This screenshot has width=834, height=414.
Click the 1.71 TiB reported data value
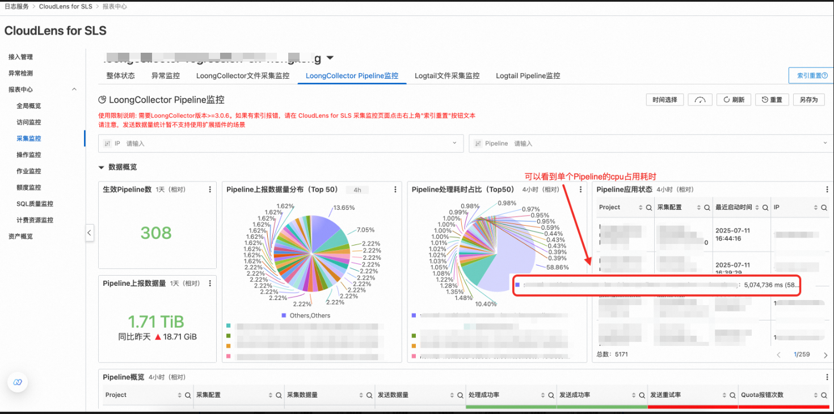[156, 322]
